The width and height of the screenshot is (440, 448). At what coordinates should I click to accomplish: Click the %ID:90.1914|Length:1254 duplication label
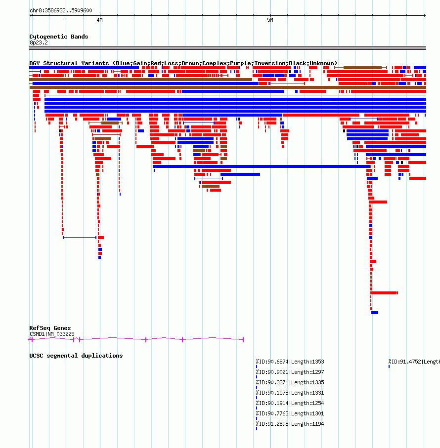pyautogui.click(x=290, y=403)
